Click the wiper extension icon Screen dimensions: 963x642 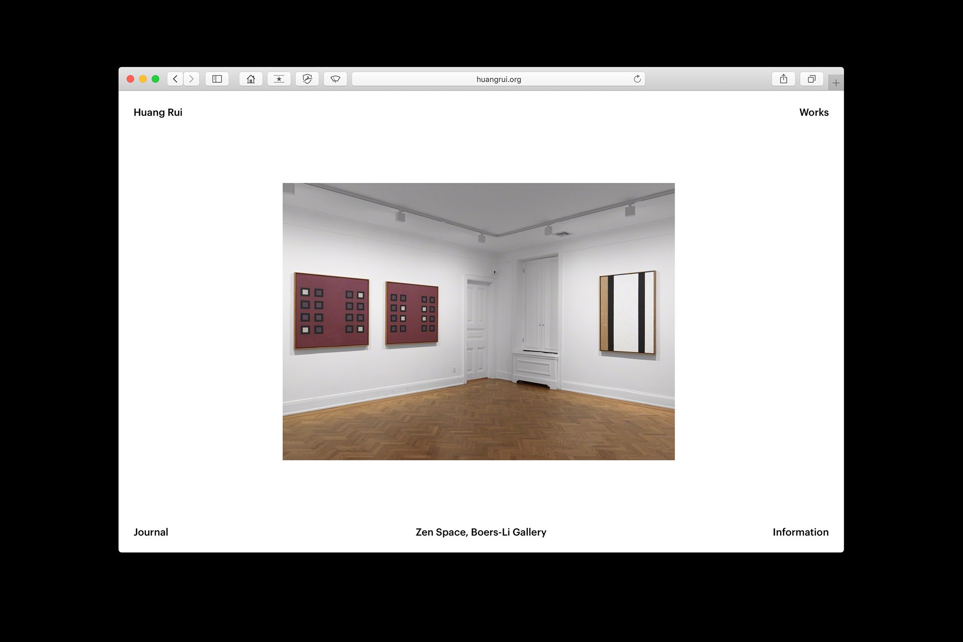click(336, 79)
